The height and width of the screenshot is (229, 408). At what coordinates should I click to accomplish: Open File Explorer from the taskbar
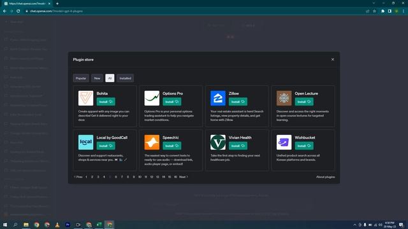26,225
